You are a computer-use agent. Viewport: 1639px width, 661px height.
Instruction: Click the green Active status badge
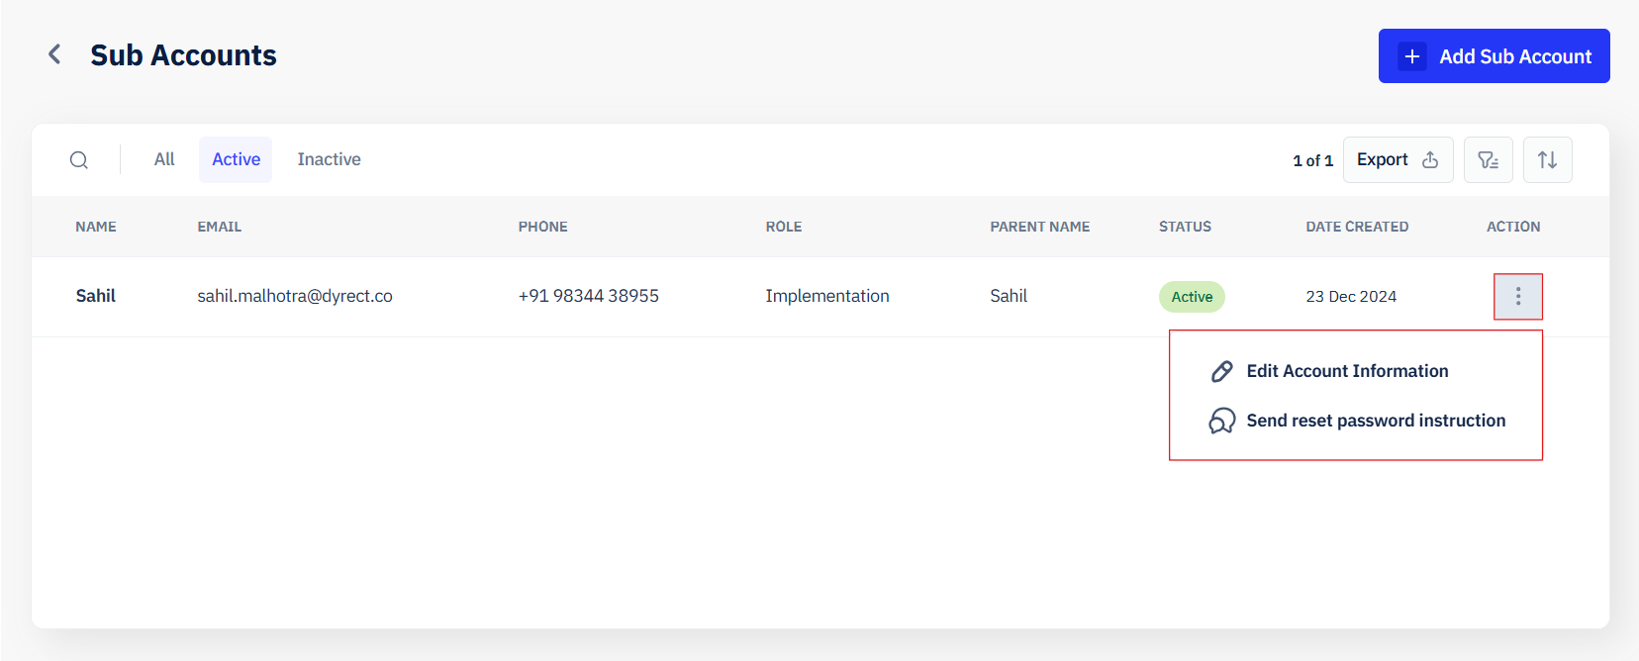point(1192,297)
